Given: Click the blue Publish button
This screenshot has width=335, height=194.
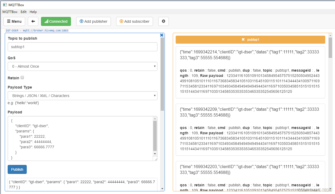Looking at the screenshot, I should point(17,169).
